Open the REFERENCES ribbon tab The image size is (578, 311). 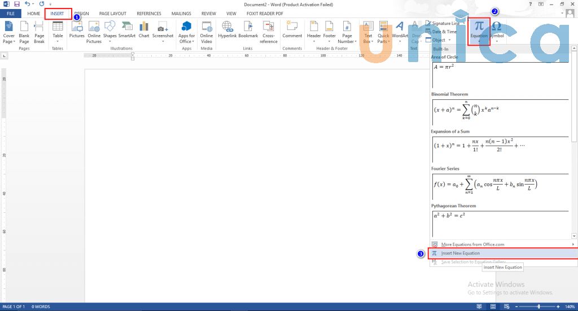148,14
